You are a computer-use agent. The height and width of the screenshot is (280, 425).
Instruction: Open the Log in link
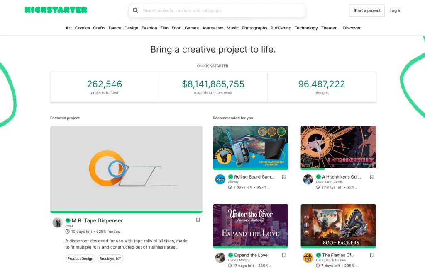(x=395, y=10)
